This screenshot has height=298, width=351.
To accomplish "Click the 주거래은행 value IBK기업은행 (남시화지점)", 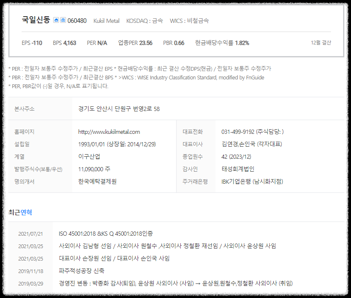I will coord(252,181).
